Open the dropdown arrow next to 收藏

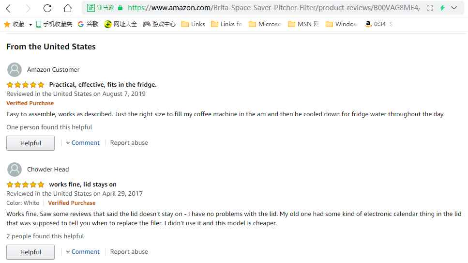point(30,25)
